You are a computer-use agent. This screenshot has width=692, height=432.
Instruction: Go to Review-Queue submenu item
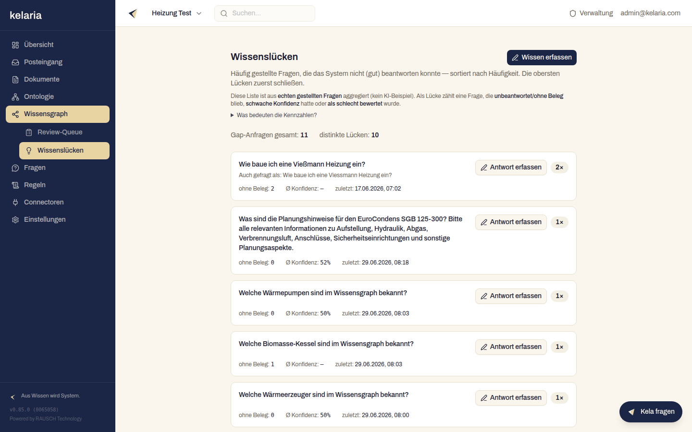pyautogui.click(x=64, y=132)
